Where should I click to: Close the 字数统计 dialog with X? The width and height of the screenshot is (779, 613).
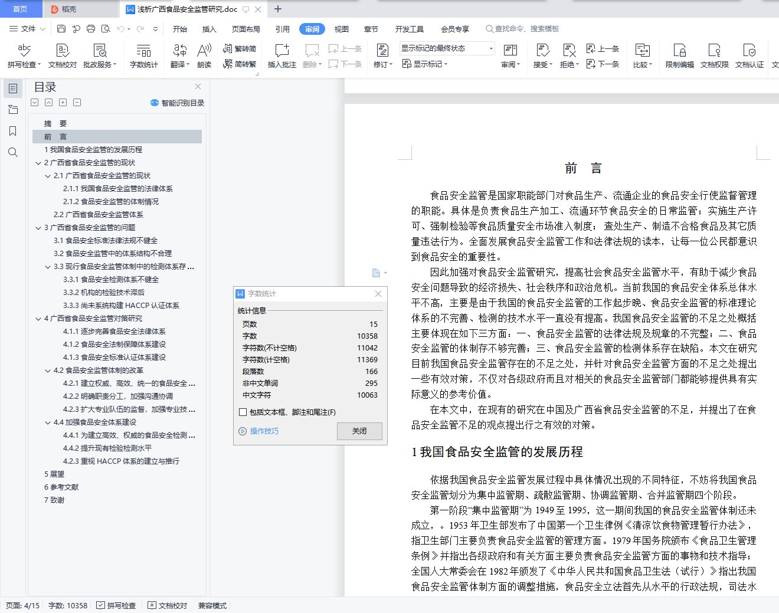(x=378, y=294)
